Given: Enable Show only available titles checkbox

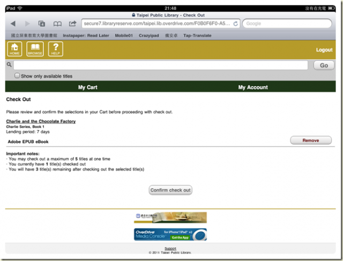Looking at the screenshot, I should [x=17, y=76].
